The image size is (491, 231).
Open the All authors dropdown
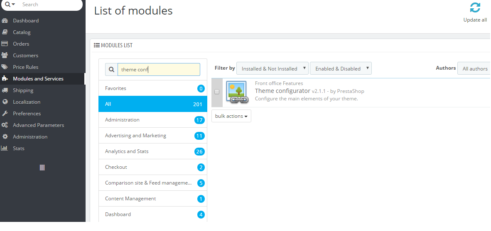(x=475, y=68)
